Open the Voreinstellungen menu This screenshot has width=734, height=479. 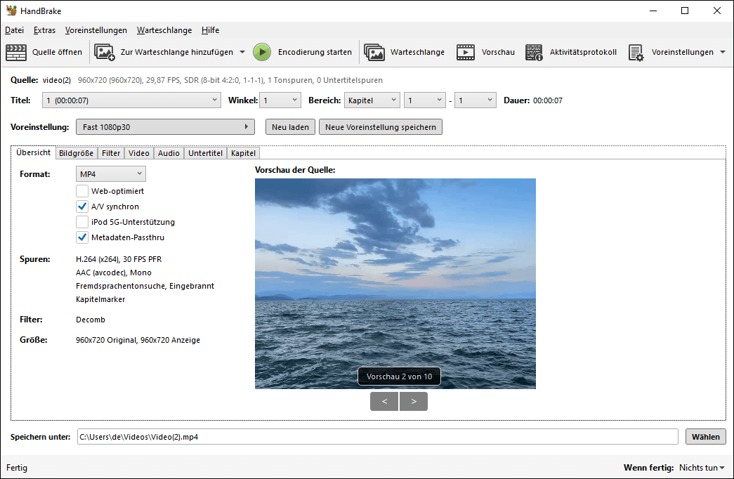(x=96, y=30)
